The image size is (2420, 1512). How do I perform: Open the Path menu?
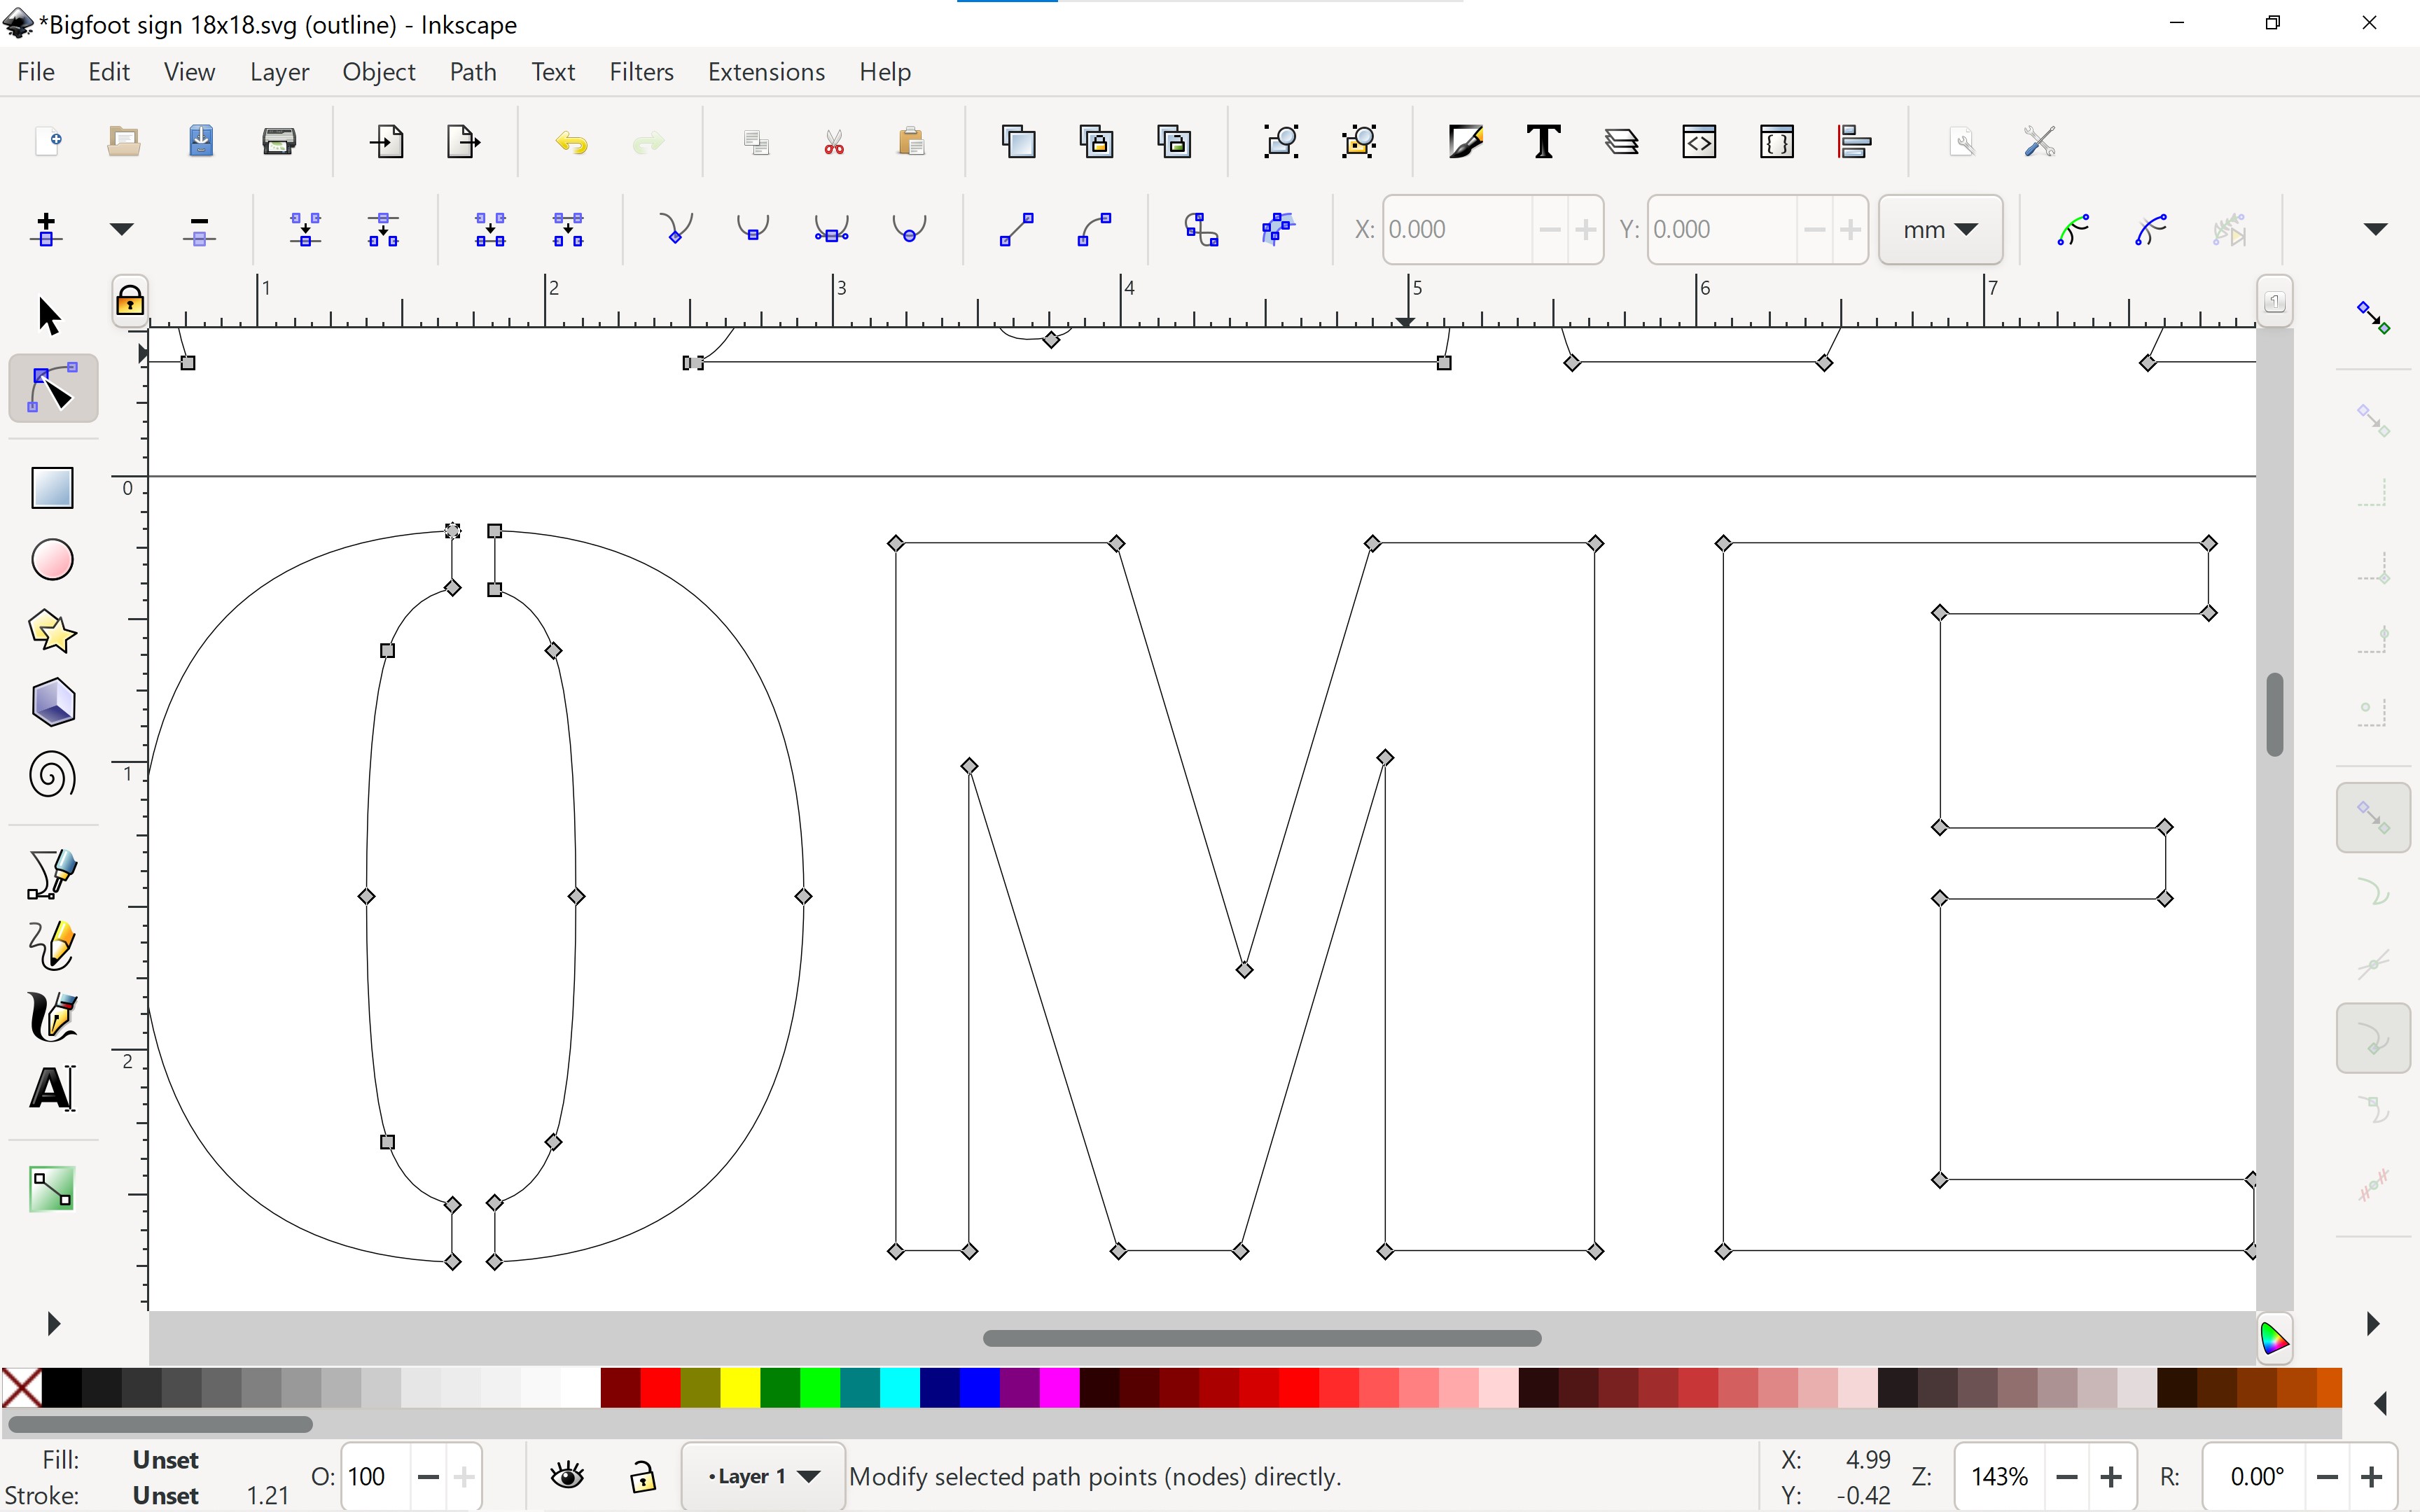coord(473,72)
